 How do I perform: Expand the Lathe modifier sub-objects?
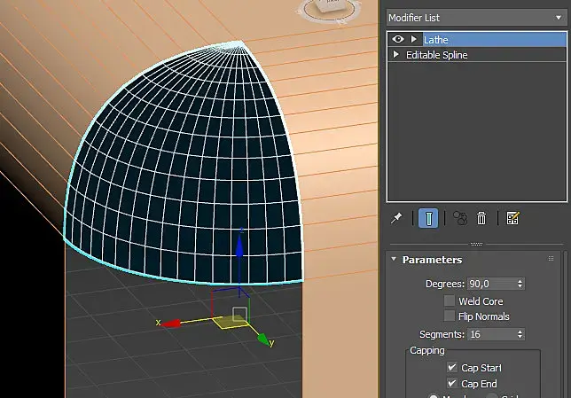[414, 39]
